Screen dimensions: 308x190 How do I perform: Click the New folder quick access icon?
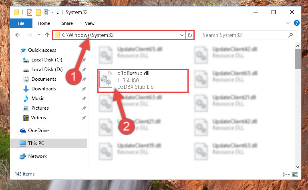[39, 12]
